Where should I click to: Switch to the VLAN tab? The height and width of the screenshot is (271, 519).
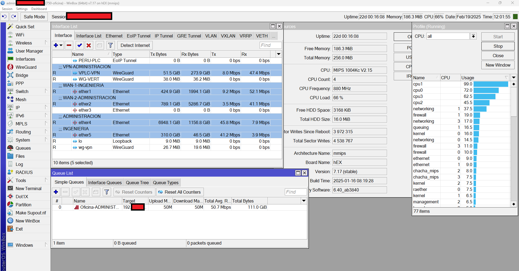pos(211,36)
